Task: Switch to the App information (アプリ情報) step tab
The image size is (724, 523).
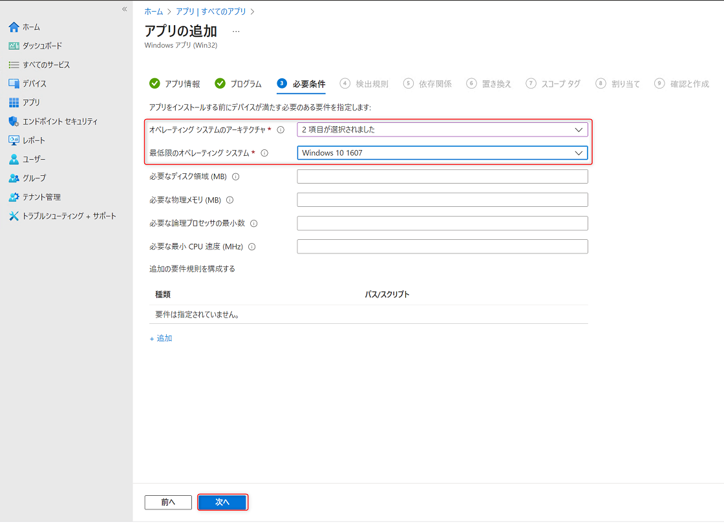Action: tap(175, 83)
